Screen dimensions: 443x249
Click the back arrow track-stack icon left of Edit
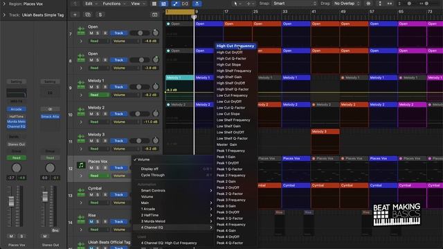[75, 3]
